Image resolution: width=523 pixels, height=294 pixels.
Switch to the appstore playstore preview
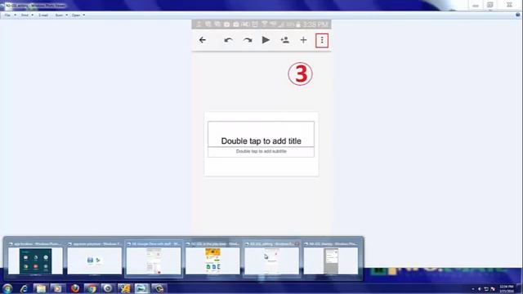[95, 261]
